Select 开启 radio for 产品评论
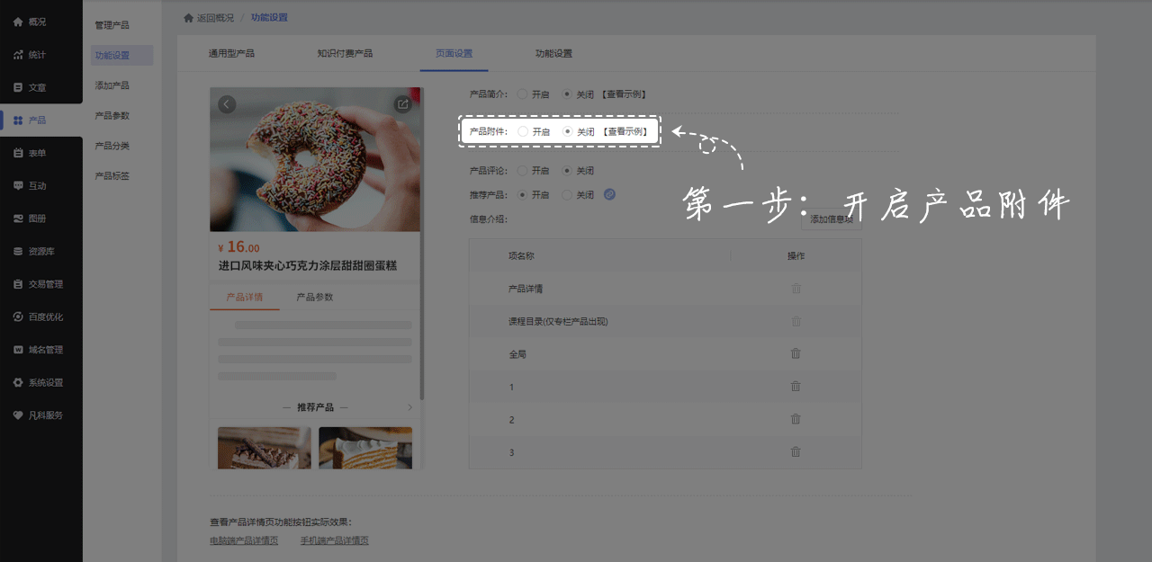Image resolution: width=1152 pixels, height=562 pixels. tap(523, 170)
